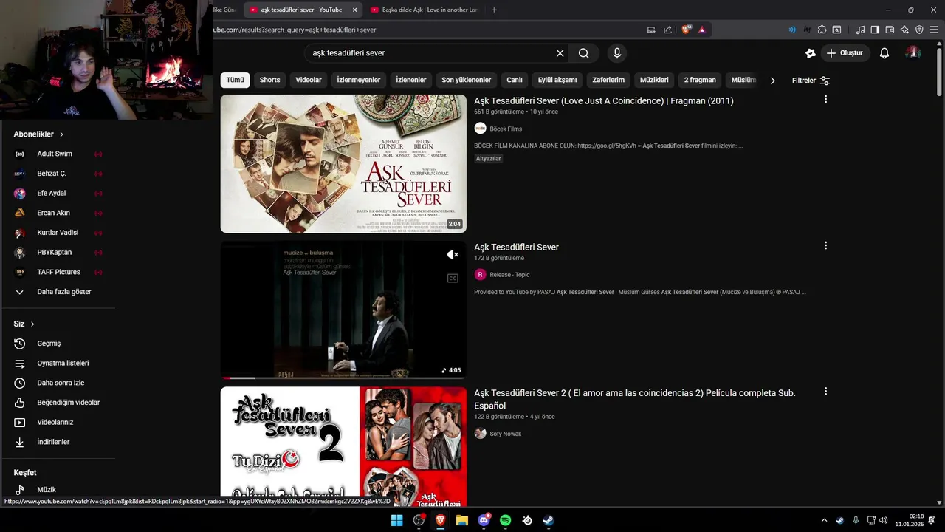
Task: Select the Son yüklenenler filter chip
Action: (466, 80)
